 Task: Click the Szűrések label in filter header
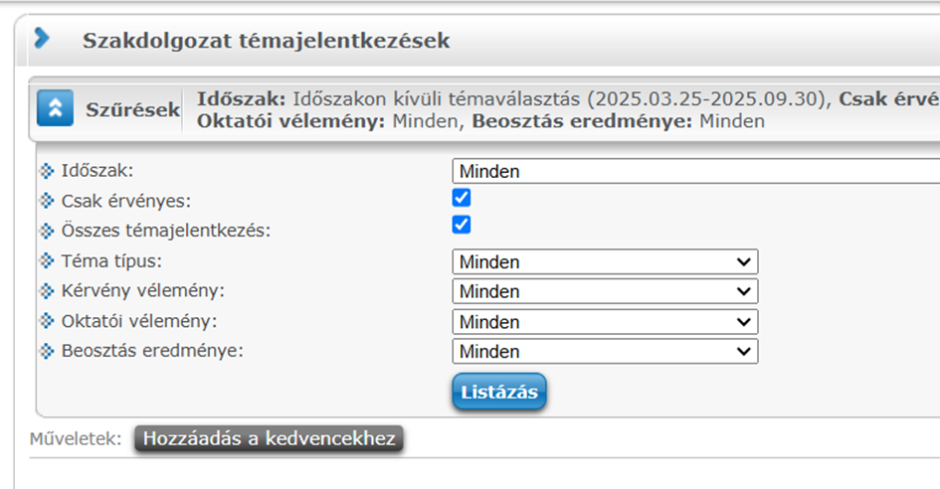[132, 109]
